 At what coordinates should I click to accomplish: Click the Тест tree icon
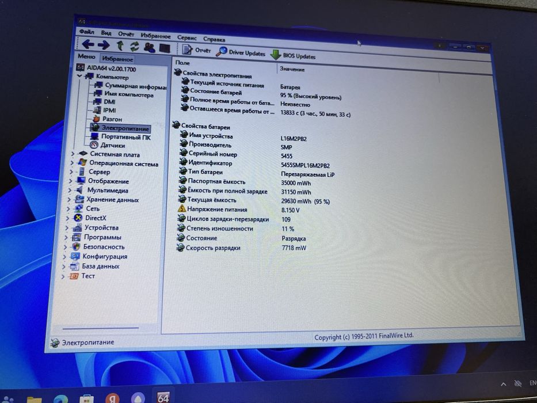click(73, 276)
